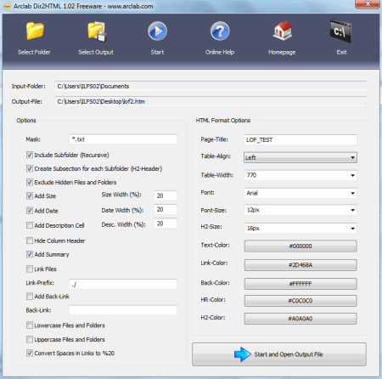Click the Select Folder label
Image resolution: width=382 pixels, height=379 pixels.
pyautogui.click(x=34, y=52)
